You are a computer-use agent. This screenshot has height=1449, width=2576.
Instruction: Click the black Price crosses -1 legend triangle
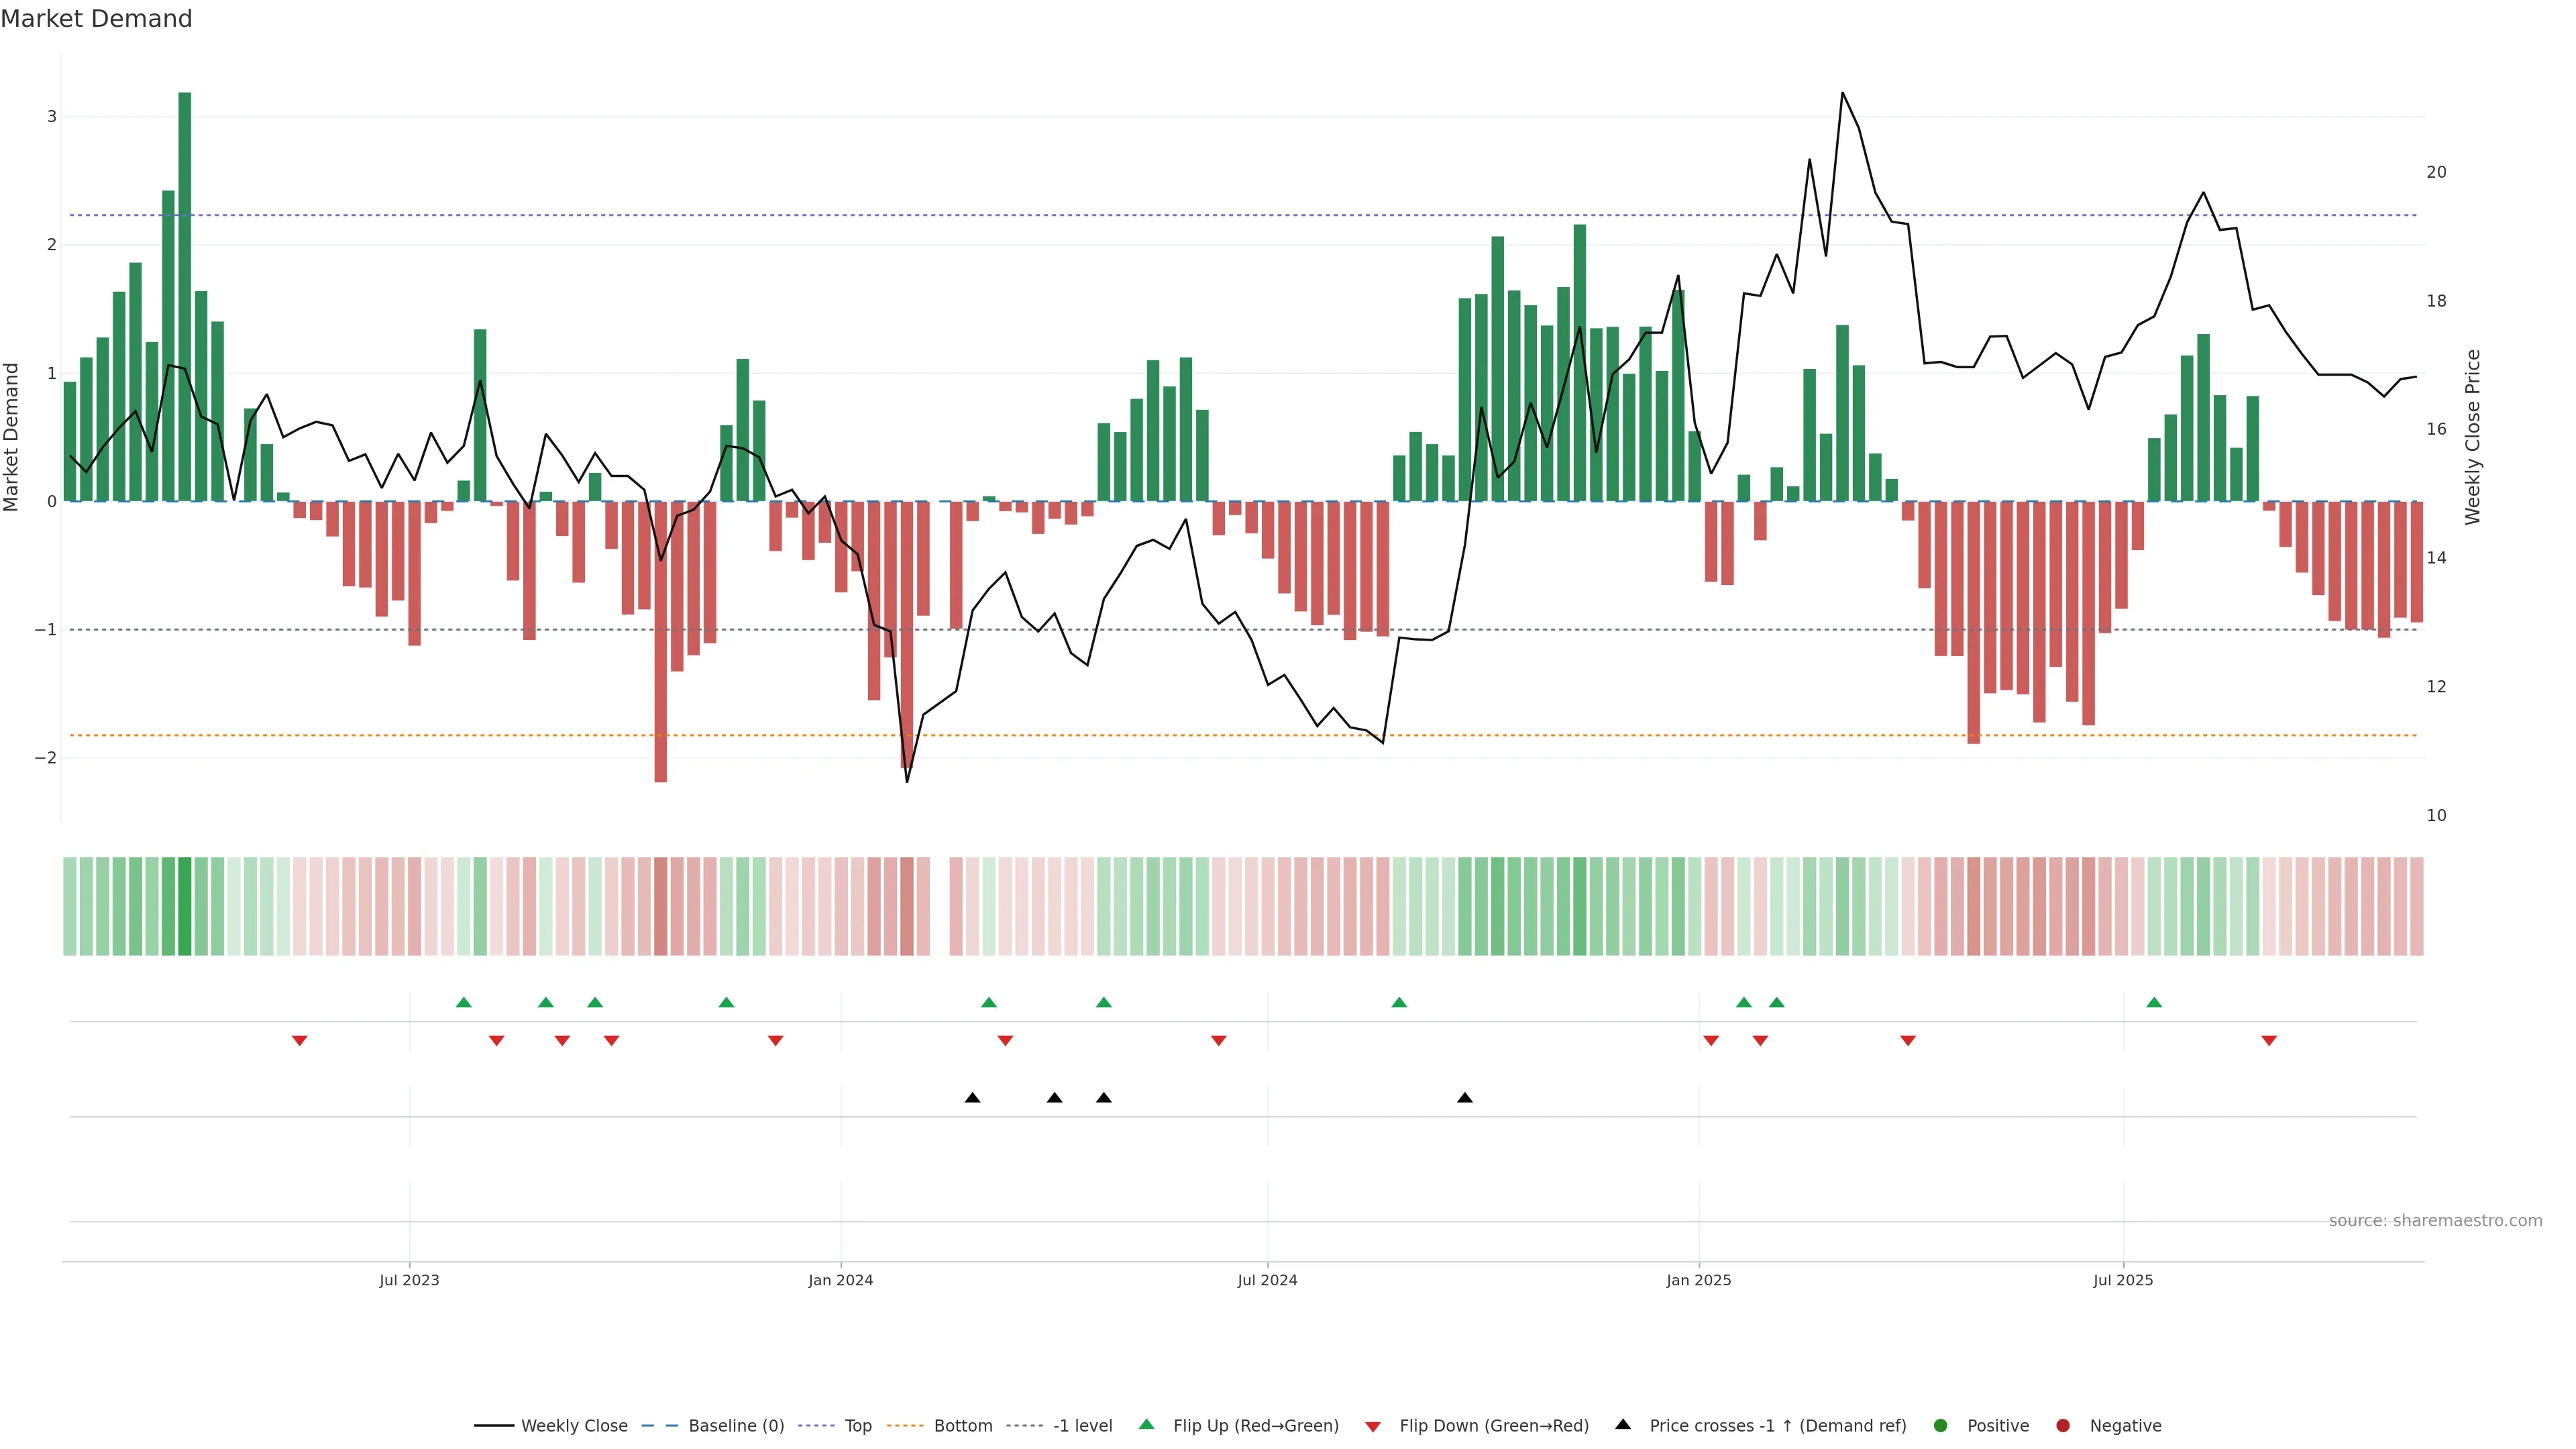coord(1623,1424)
